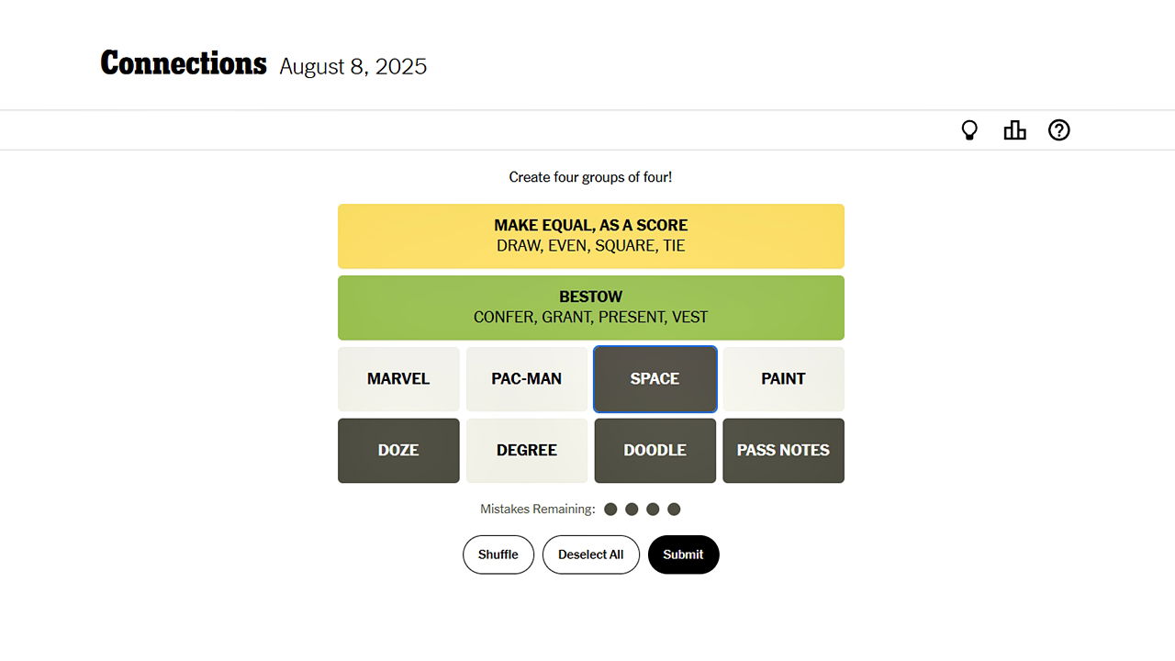Click the first Mistakes Remaining dot
The width and height of the screenshot is (1175, 661).
click(610, 508)
